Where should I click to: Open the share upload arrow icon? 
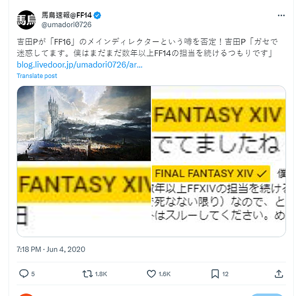point(279,274)
